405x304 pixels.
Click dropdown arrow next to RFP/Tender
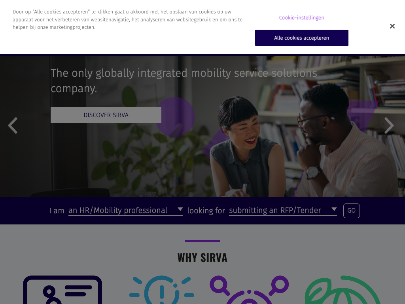(334, 209)
